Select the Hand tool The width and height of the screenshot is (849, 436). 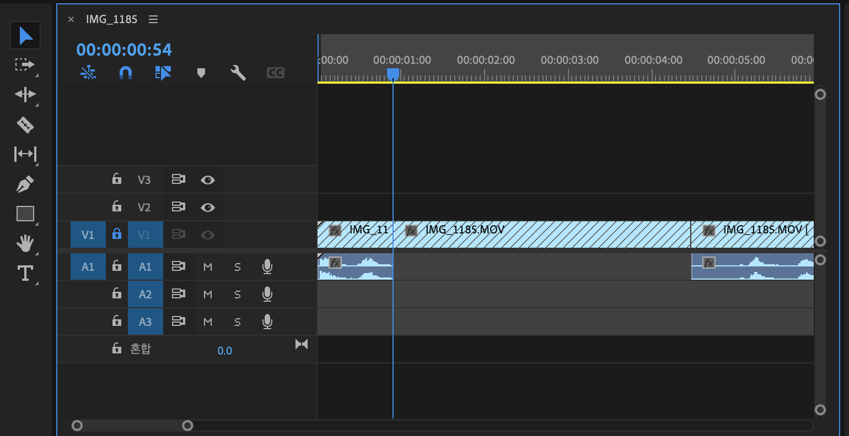coord(25,243)
